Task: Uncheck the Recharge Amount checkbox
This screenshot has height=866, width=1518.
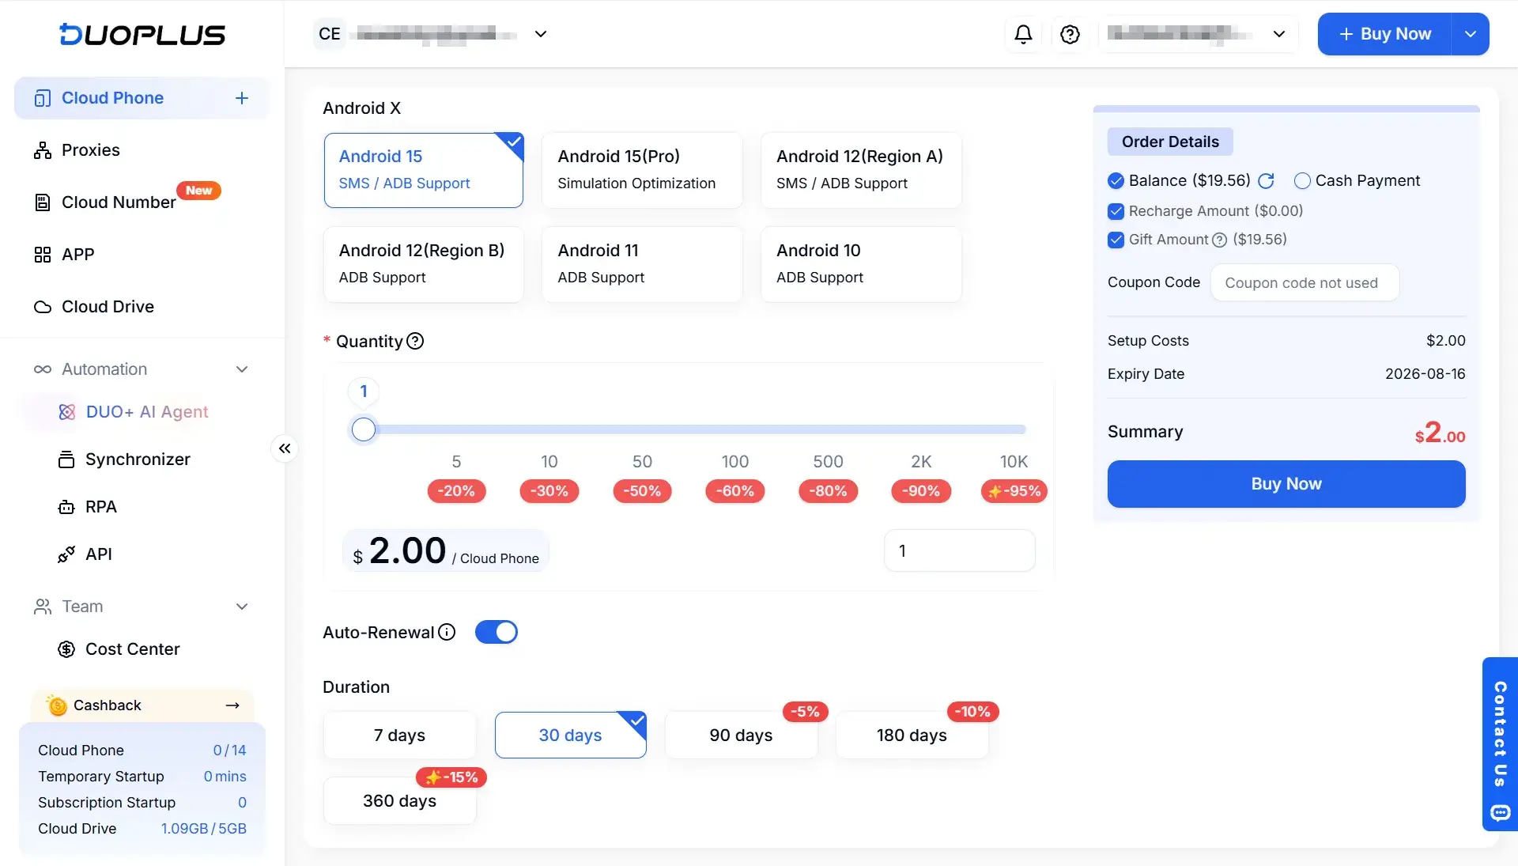Action: (x=1116, y=211)
